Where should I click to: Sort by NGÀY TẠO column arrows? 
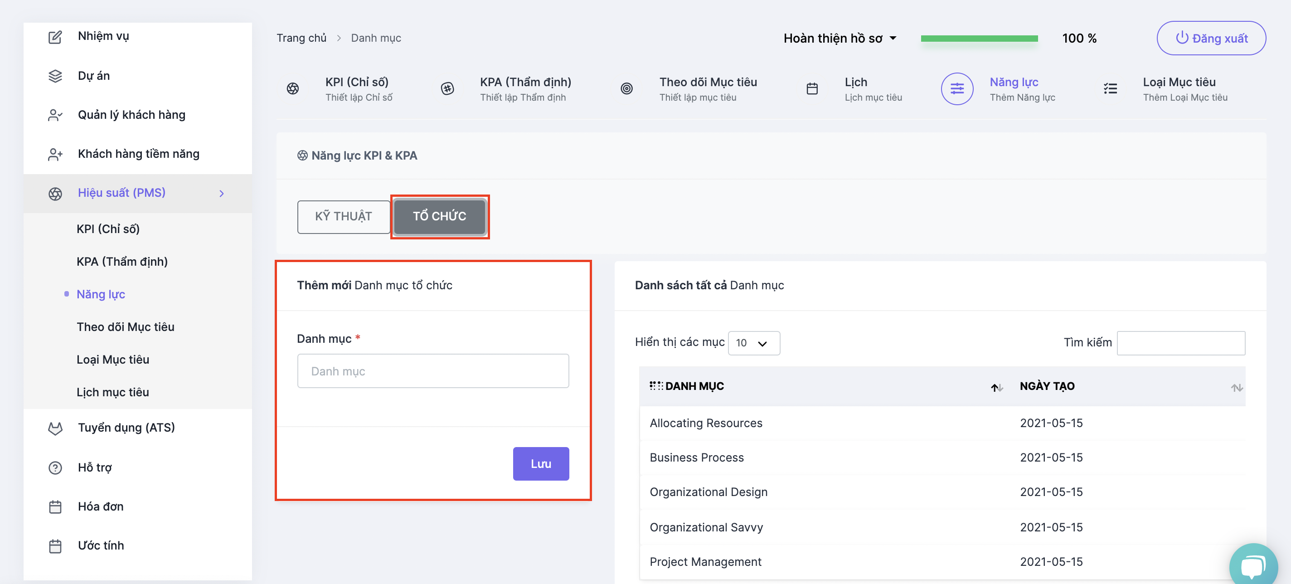click(x=1236, y=387)
